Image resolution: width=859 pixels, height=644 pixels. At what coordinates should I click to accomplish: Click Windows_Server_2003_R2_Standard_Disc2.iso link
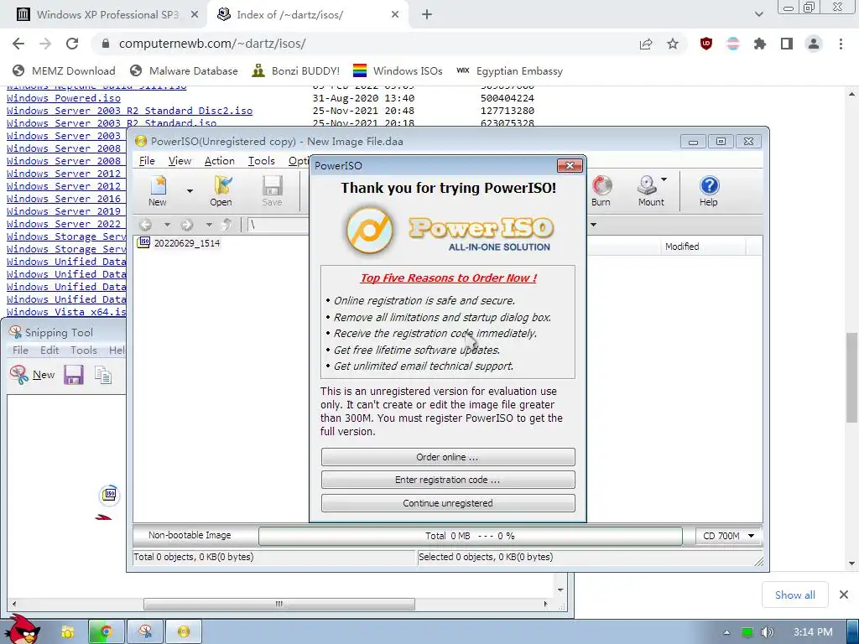(129, 111)
